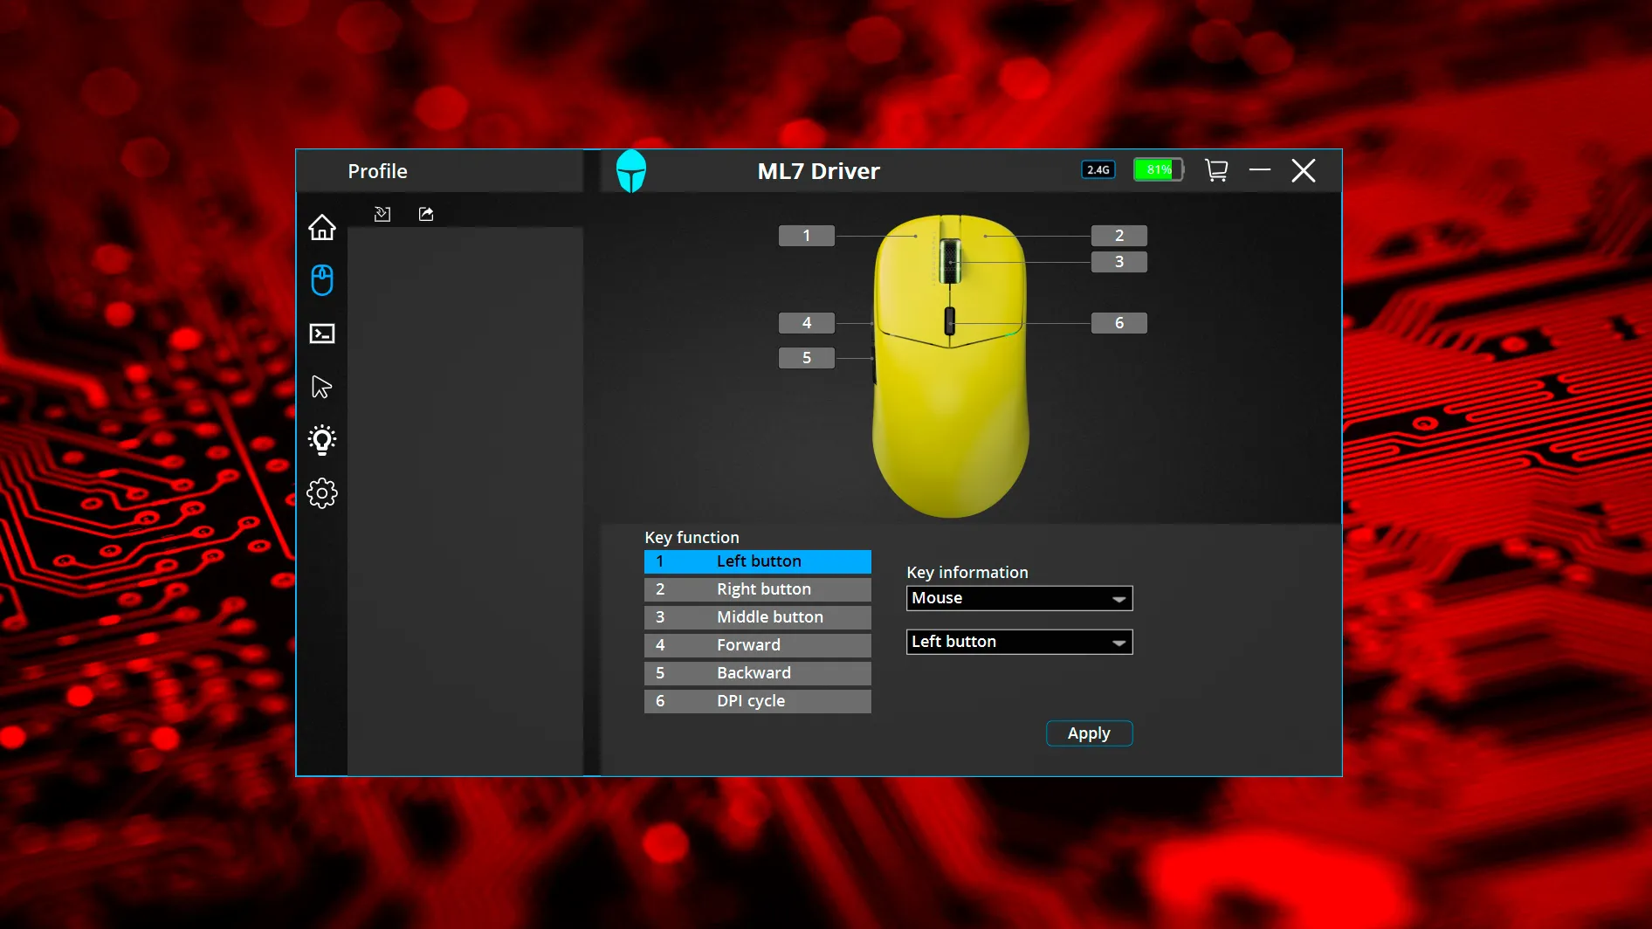The width and height of the screenshot is (1652, 929).
Task: Select the Left button key function row
Action: [758, 561]
